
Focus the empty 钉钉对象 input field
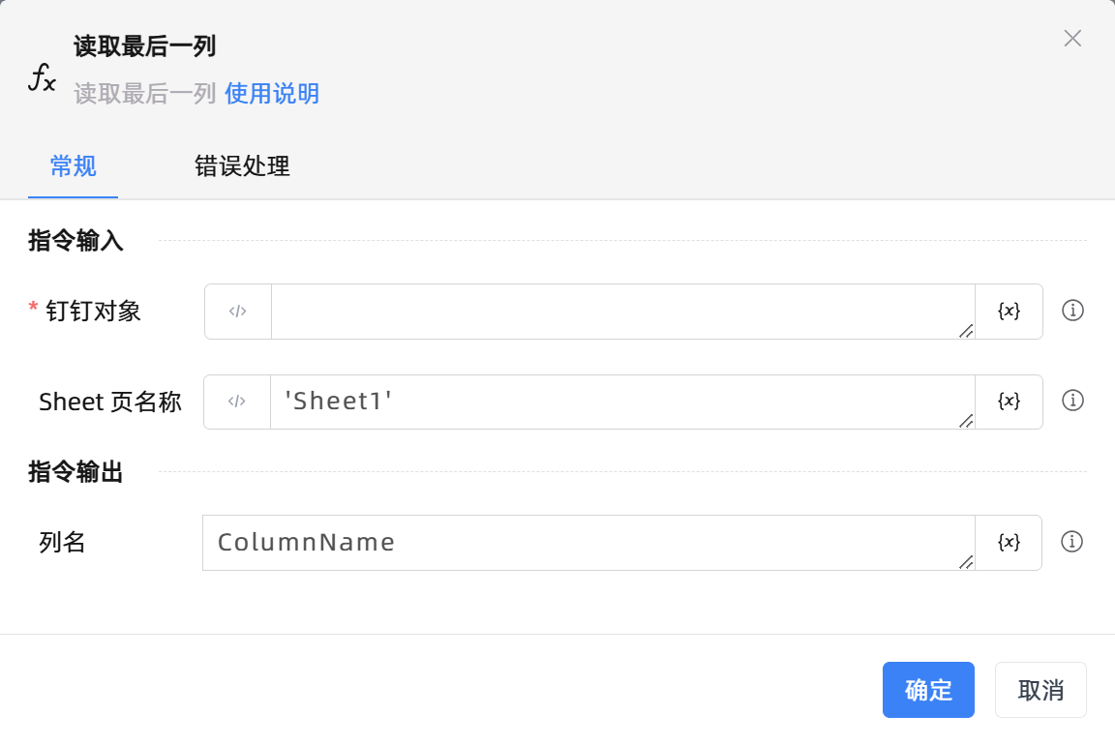pos(619,312)
